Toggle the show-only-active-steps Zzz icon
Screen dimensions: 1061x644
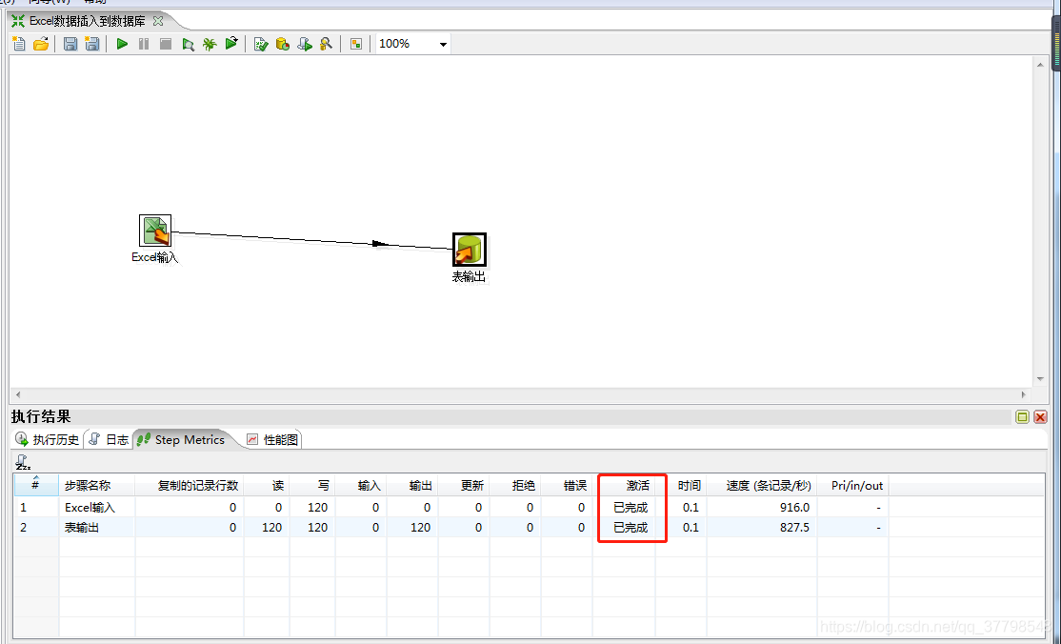tap(22, 462)
